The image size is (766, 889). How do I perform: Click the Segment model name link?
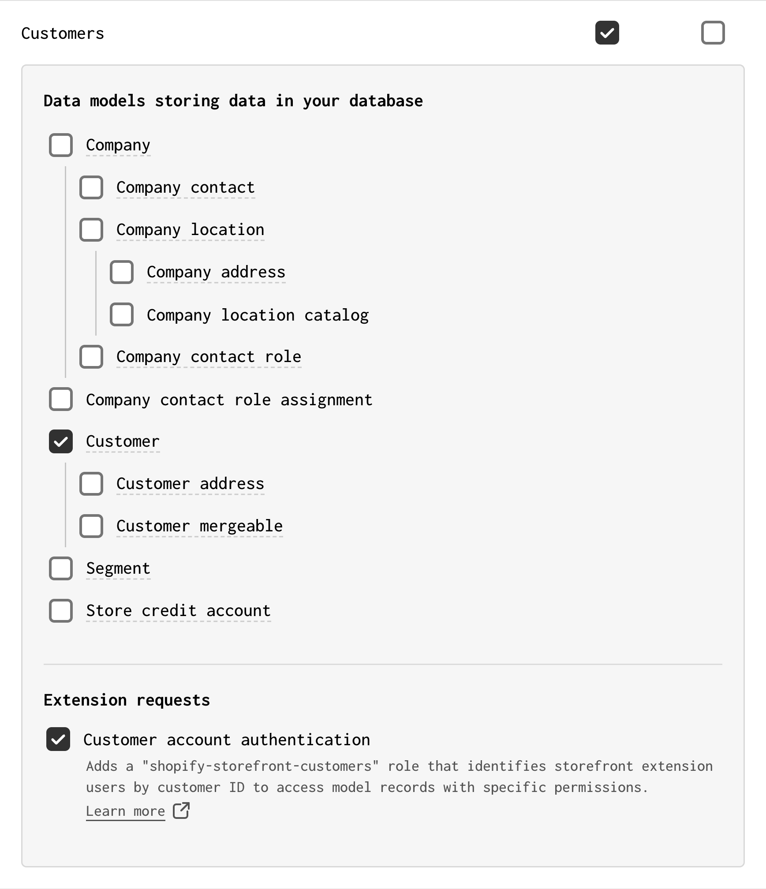[118, 568]
